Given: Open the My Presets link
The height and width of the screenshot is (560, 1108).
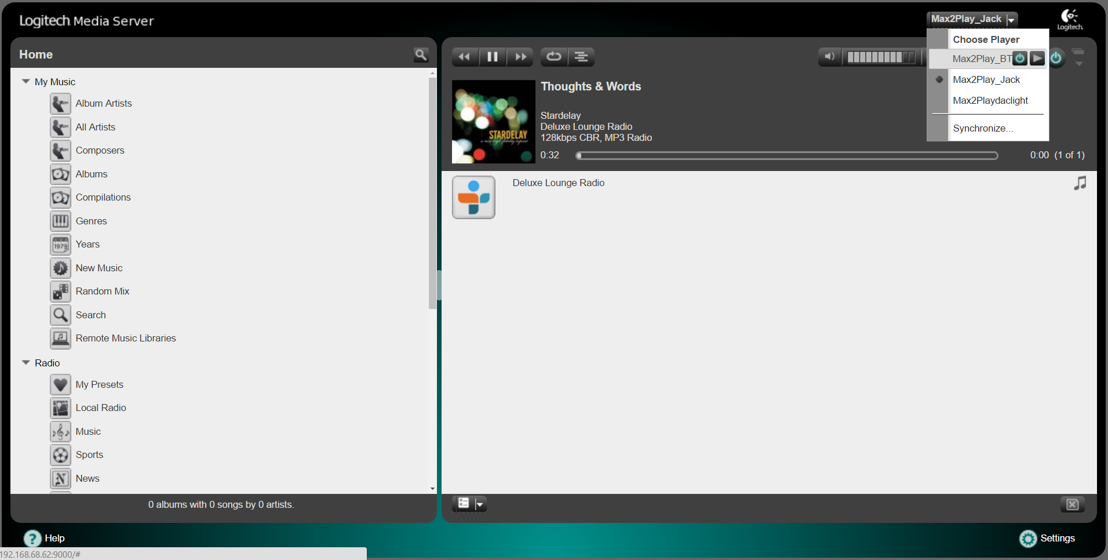Looking at the screenshot, I should (x=99, y=384).
